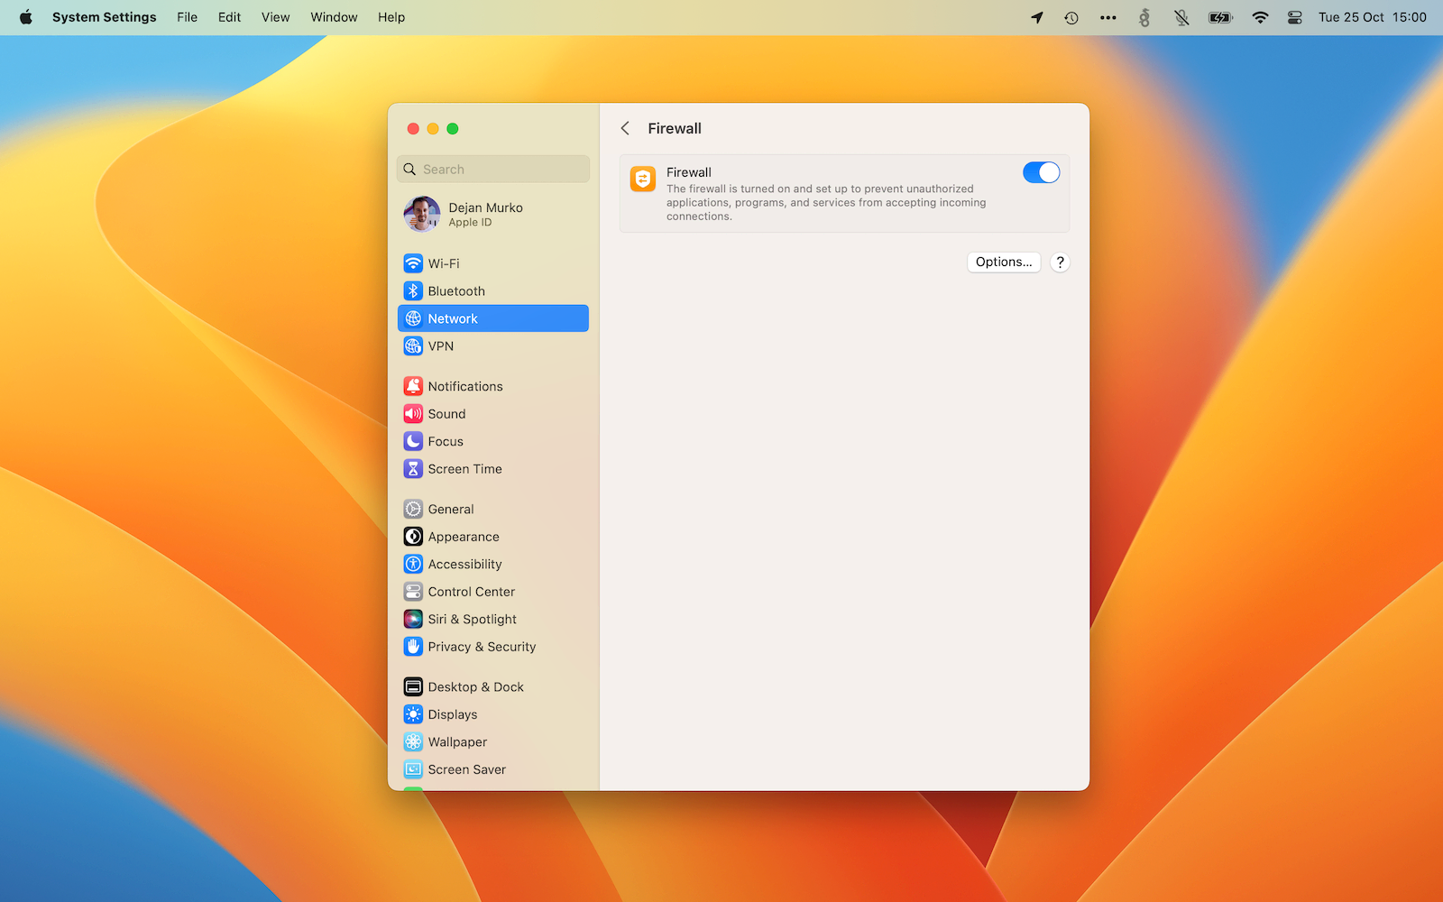
Task: Click the Notifications bell icon
Action: pos(413,386)
